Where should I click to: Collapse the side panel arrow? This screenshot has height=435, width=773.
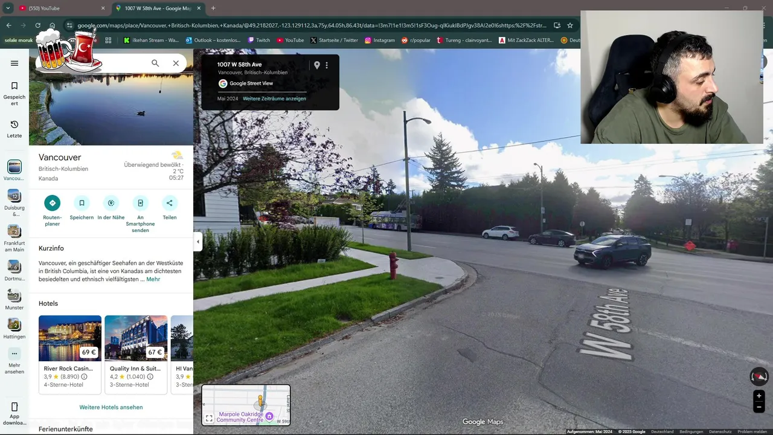197,242
